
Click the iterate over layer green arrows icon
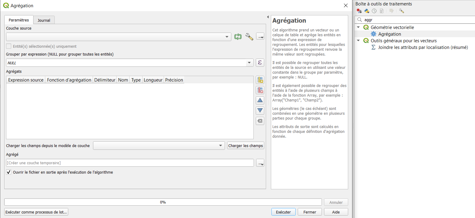coord(238,37)
